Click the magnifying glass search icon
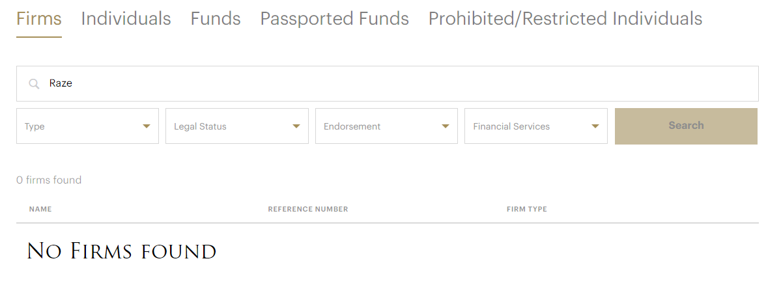This screenshot has height=291, width=781. click(x=34, y=84)
